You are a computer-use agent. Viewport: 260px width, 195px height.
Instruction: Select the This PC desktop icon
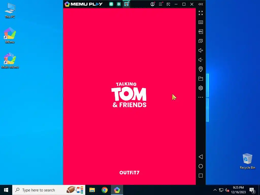[10, 10]
